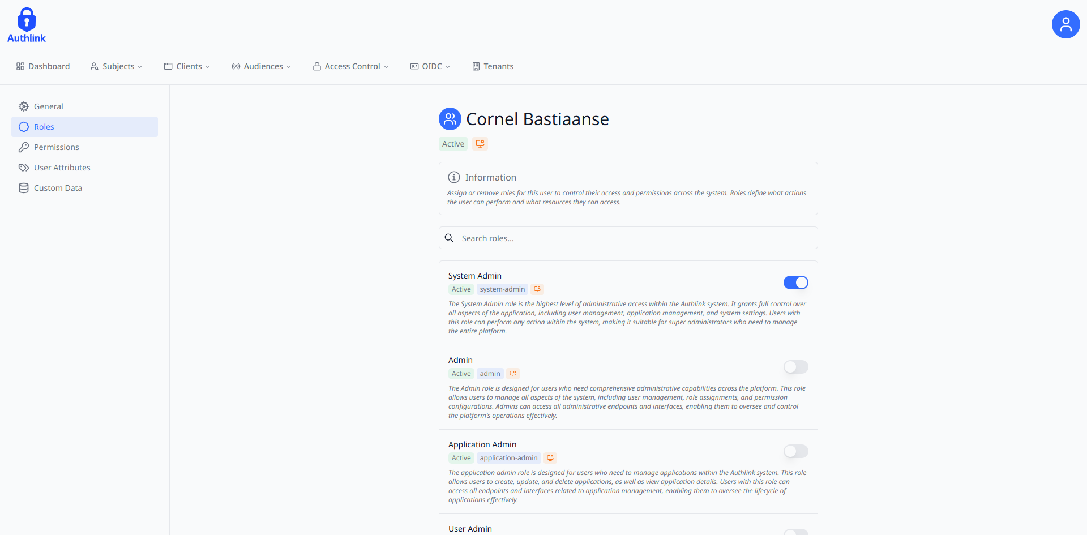Click Cornel Bastiaanse's profile avatar icon

click(x=450, y=119)
